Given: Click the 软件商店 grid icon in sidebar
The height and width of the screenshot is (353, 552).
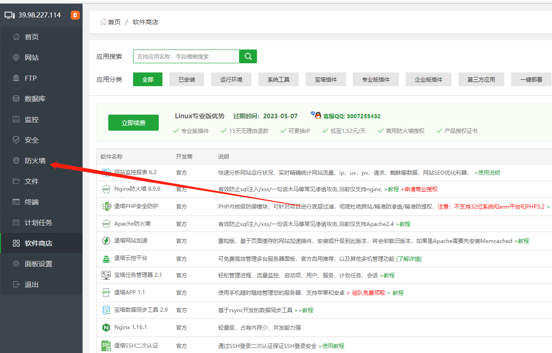Looking at the screenshot, I should point(16,243).
